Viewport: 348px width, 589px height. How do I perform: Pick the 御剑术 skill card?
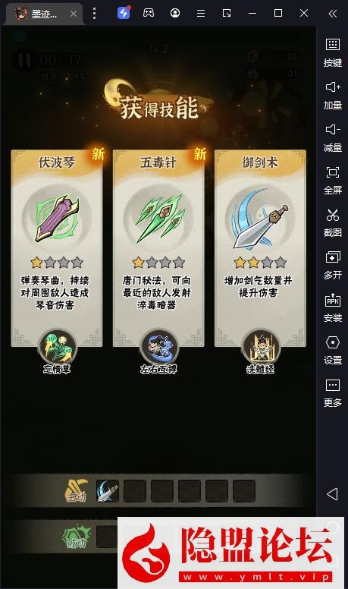[260, 248]
